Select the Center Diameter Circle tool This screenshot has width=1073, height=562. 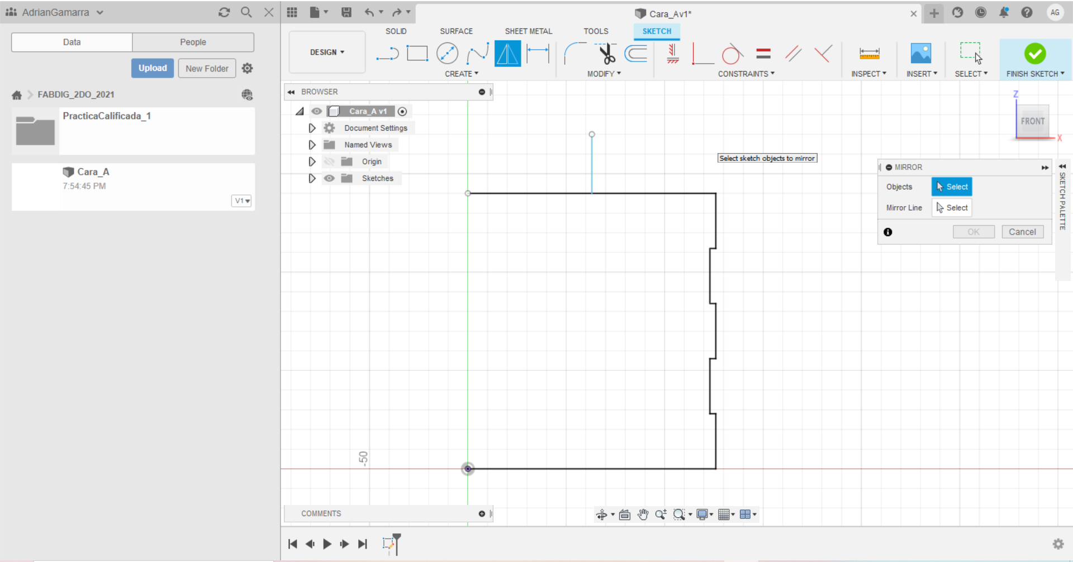tap(447, 54)
